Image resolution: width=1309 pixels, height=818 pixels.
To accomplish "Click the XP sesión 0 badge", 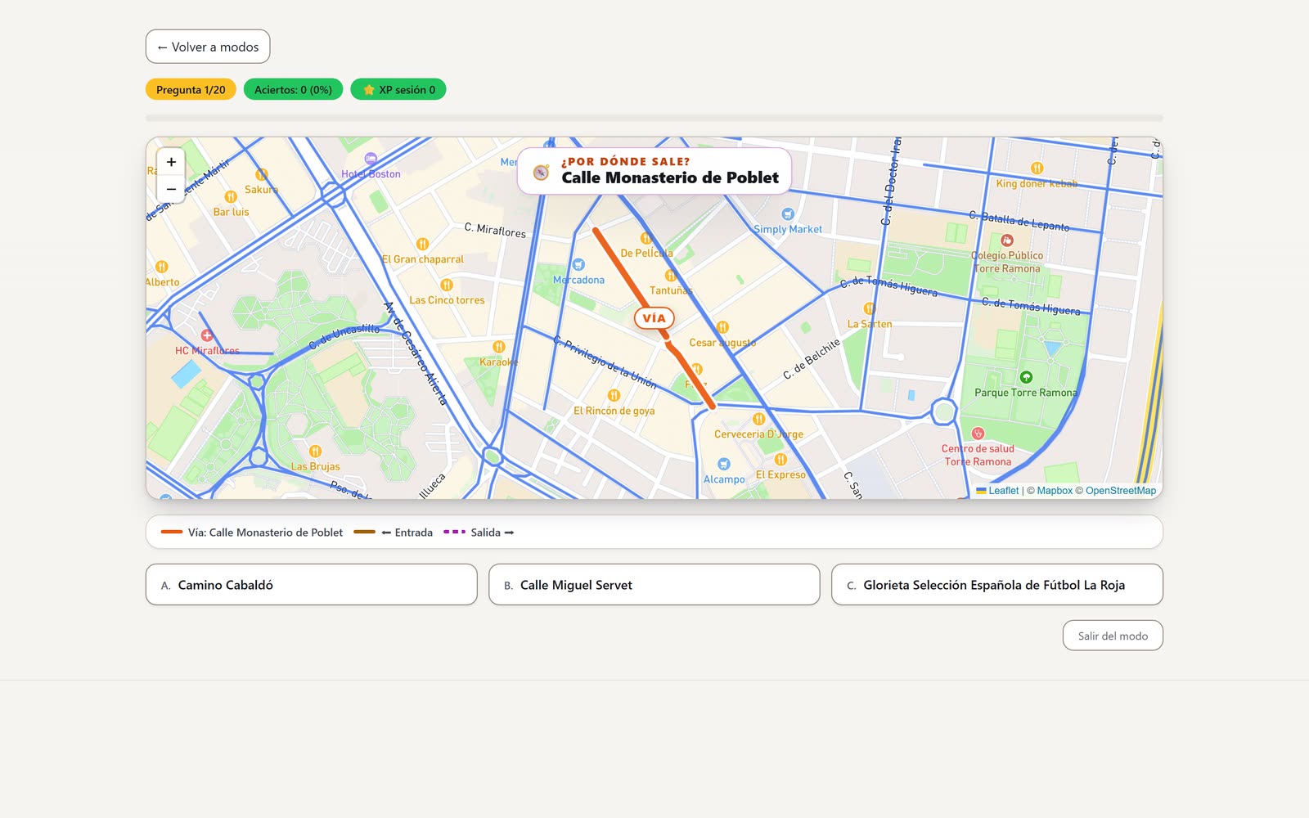I will pyautogui.click(x=398, y=90).
